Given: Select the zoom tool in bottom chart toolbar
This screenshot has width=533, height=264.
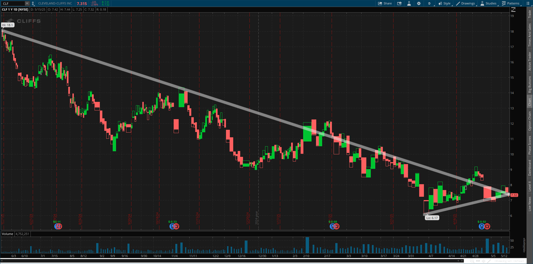Looking at the screenshot, I should 472,260.
